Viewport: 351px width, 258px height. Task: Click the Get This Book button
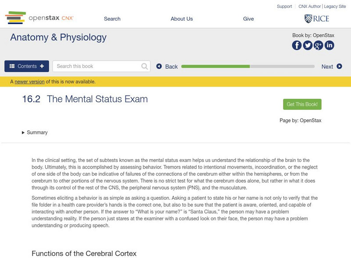302,104
